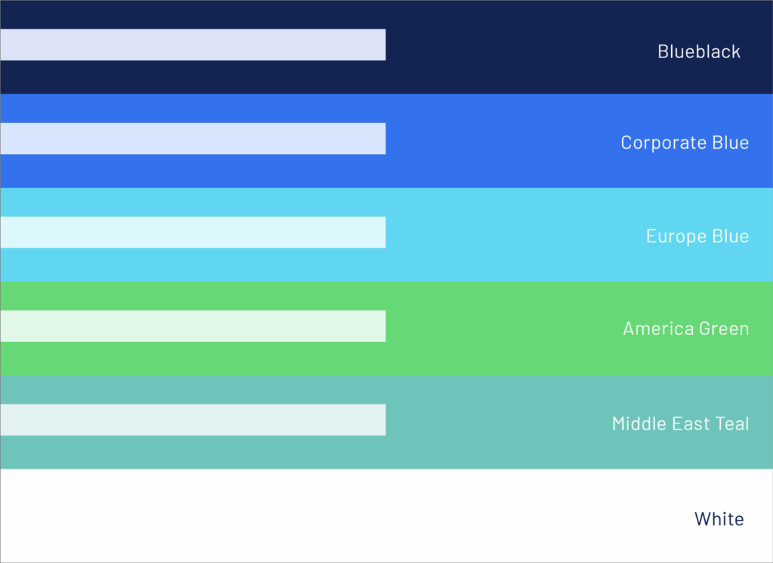Click the "Europe Blue" text label
Screen dimensions: 773x563
698,236
